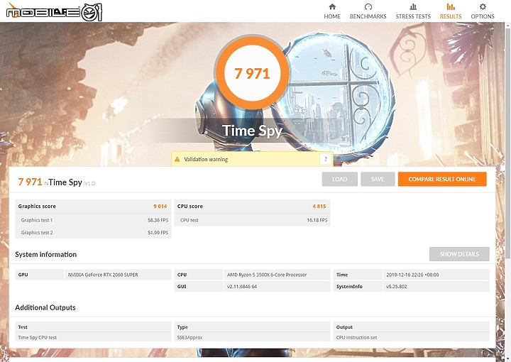Image resolution: width=511 pixels, height=362 pixels.
Task: Click the Options gear icon
Action: (483, 6)
